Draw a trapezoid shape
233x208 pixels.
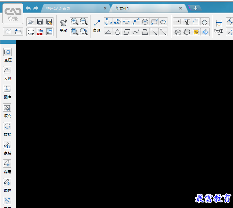[x=145, y=32]
